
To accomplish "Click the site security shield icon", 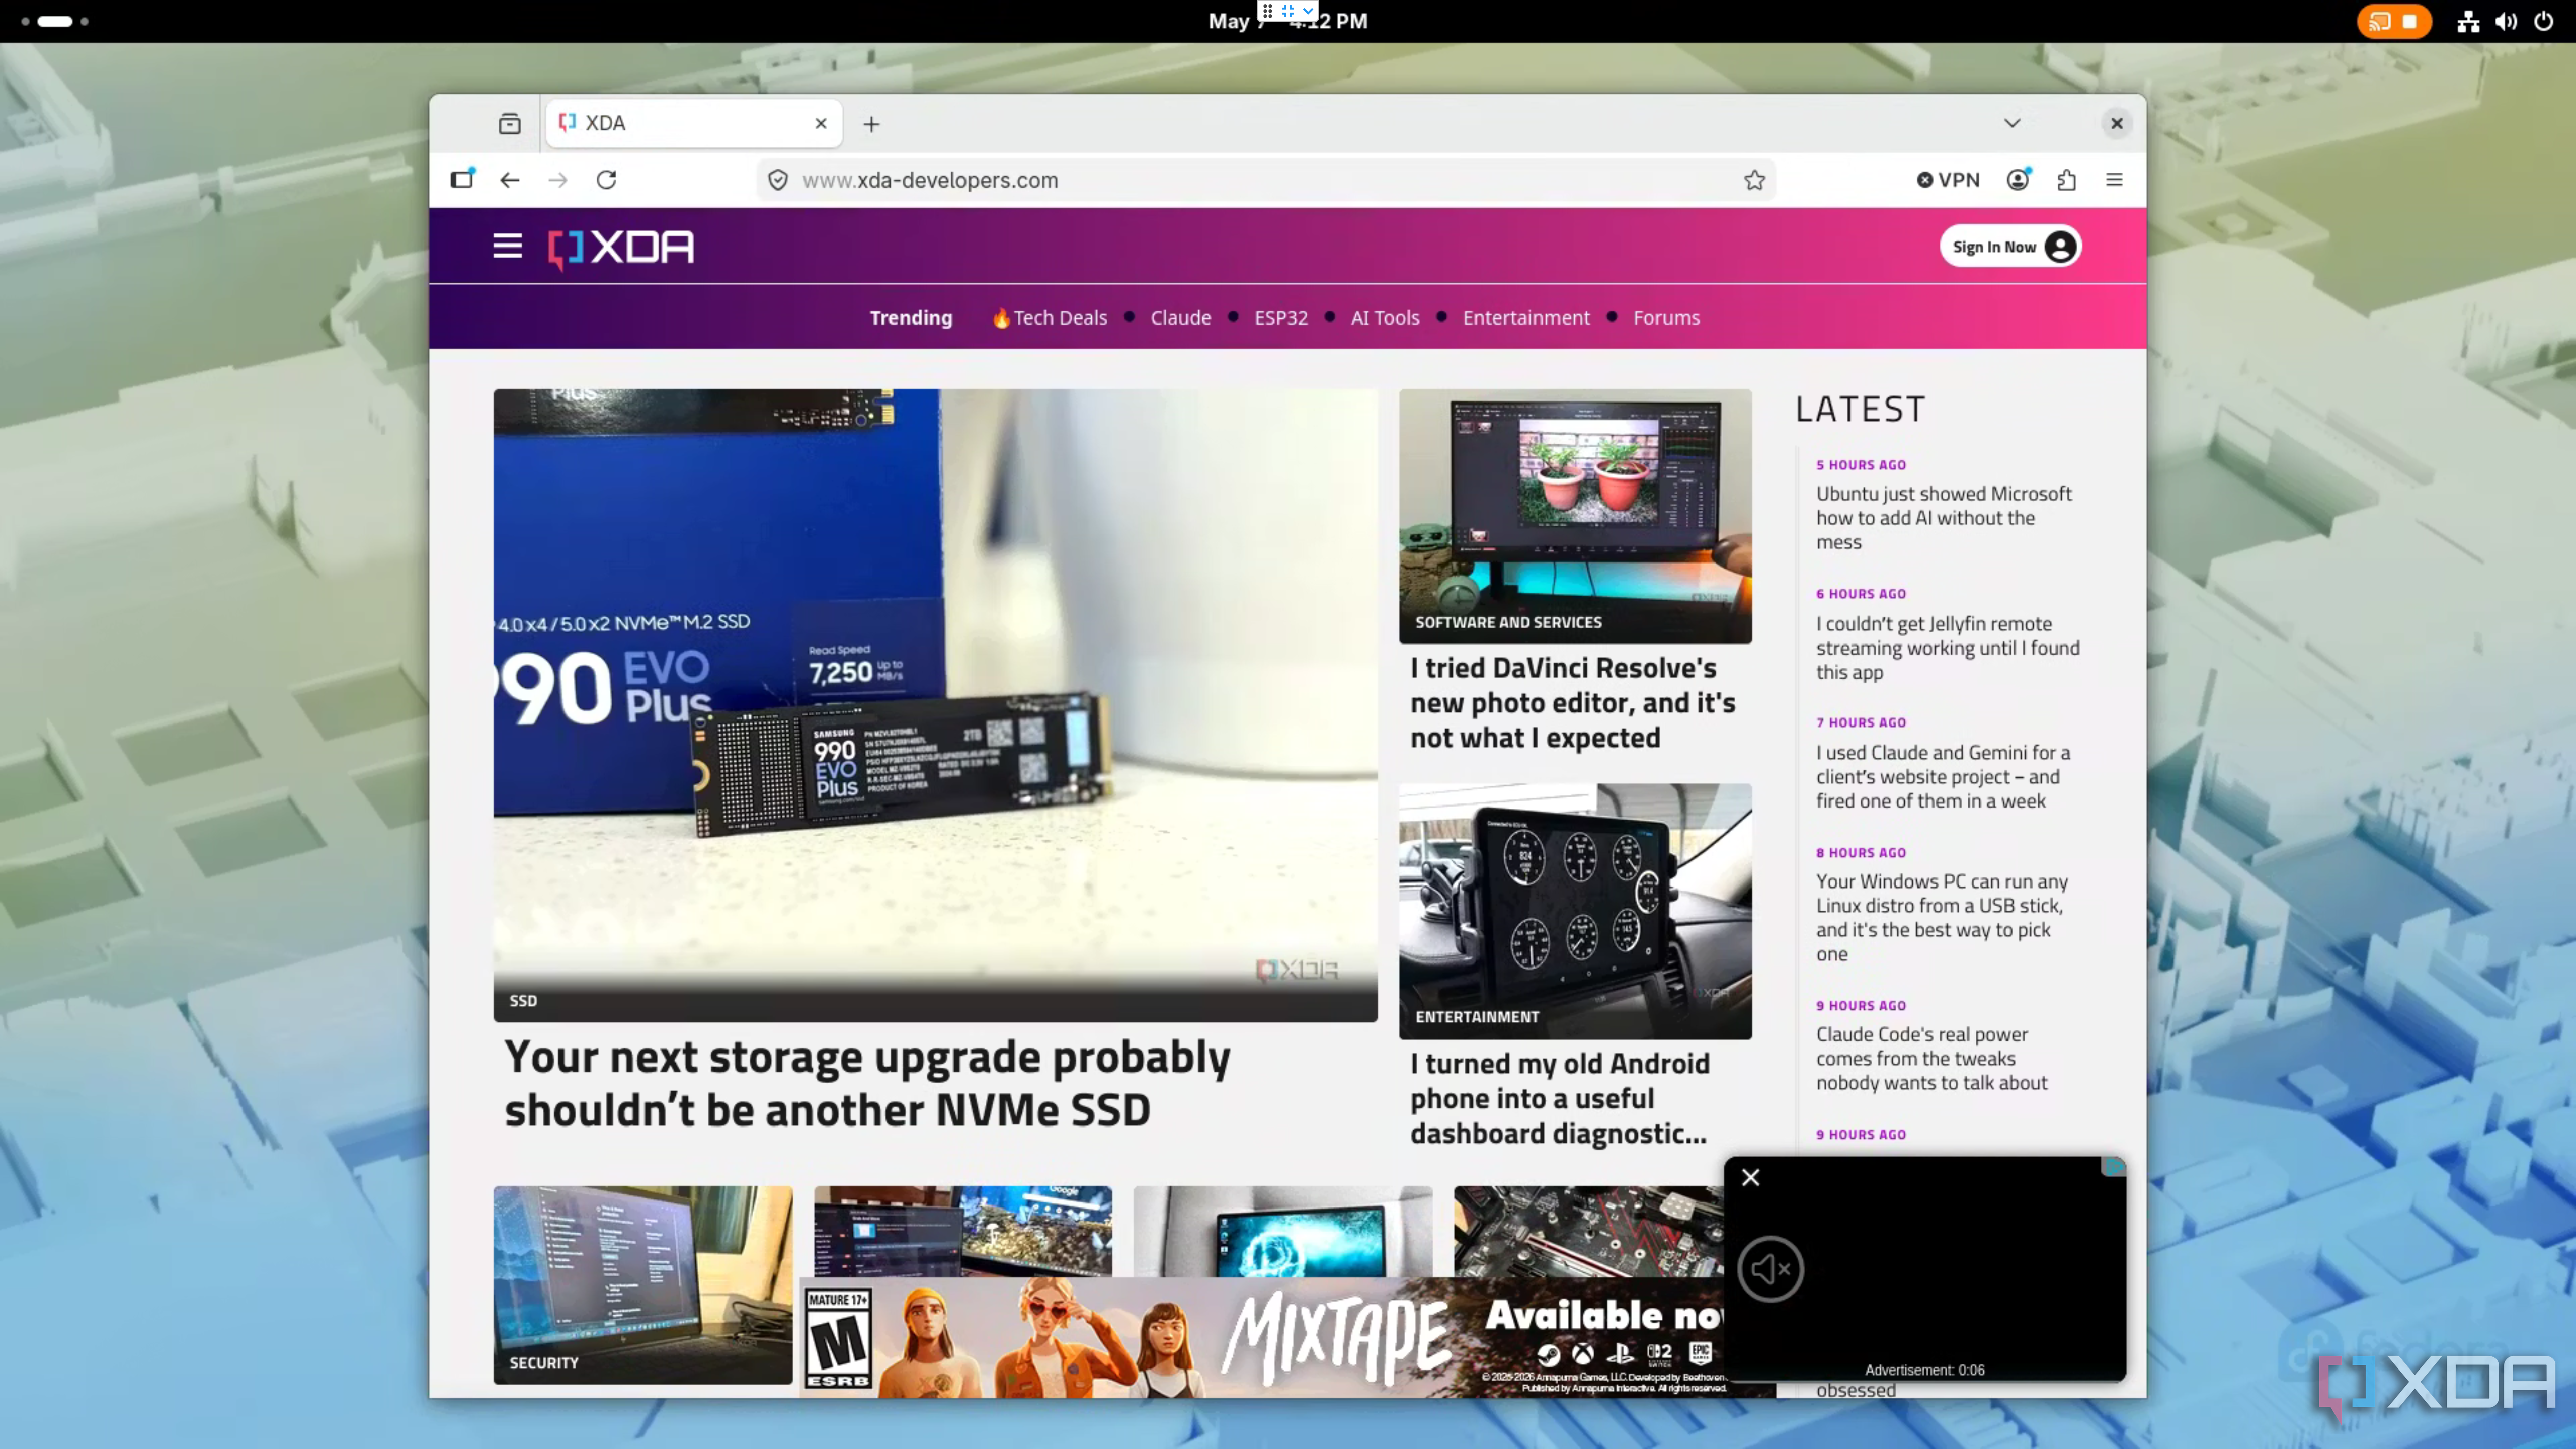I will [x=777, y=180].
